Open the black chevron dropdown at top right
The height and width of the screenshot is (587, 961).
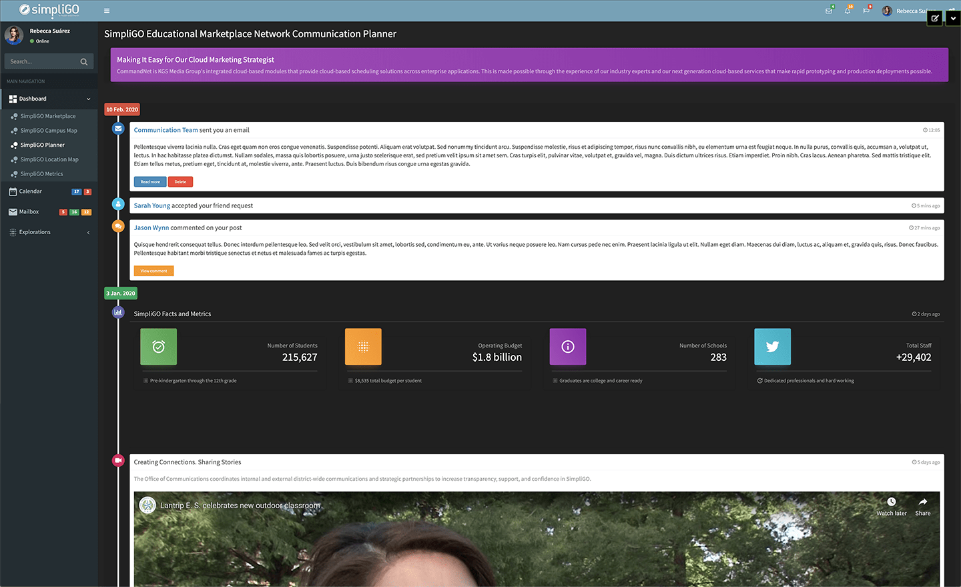(953, 18)
